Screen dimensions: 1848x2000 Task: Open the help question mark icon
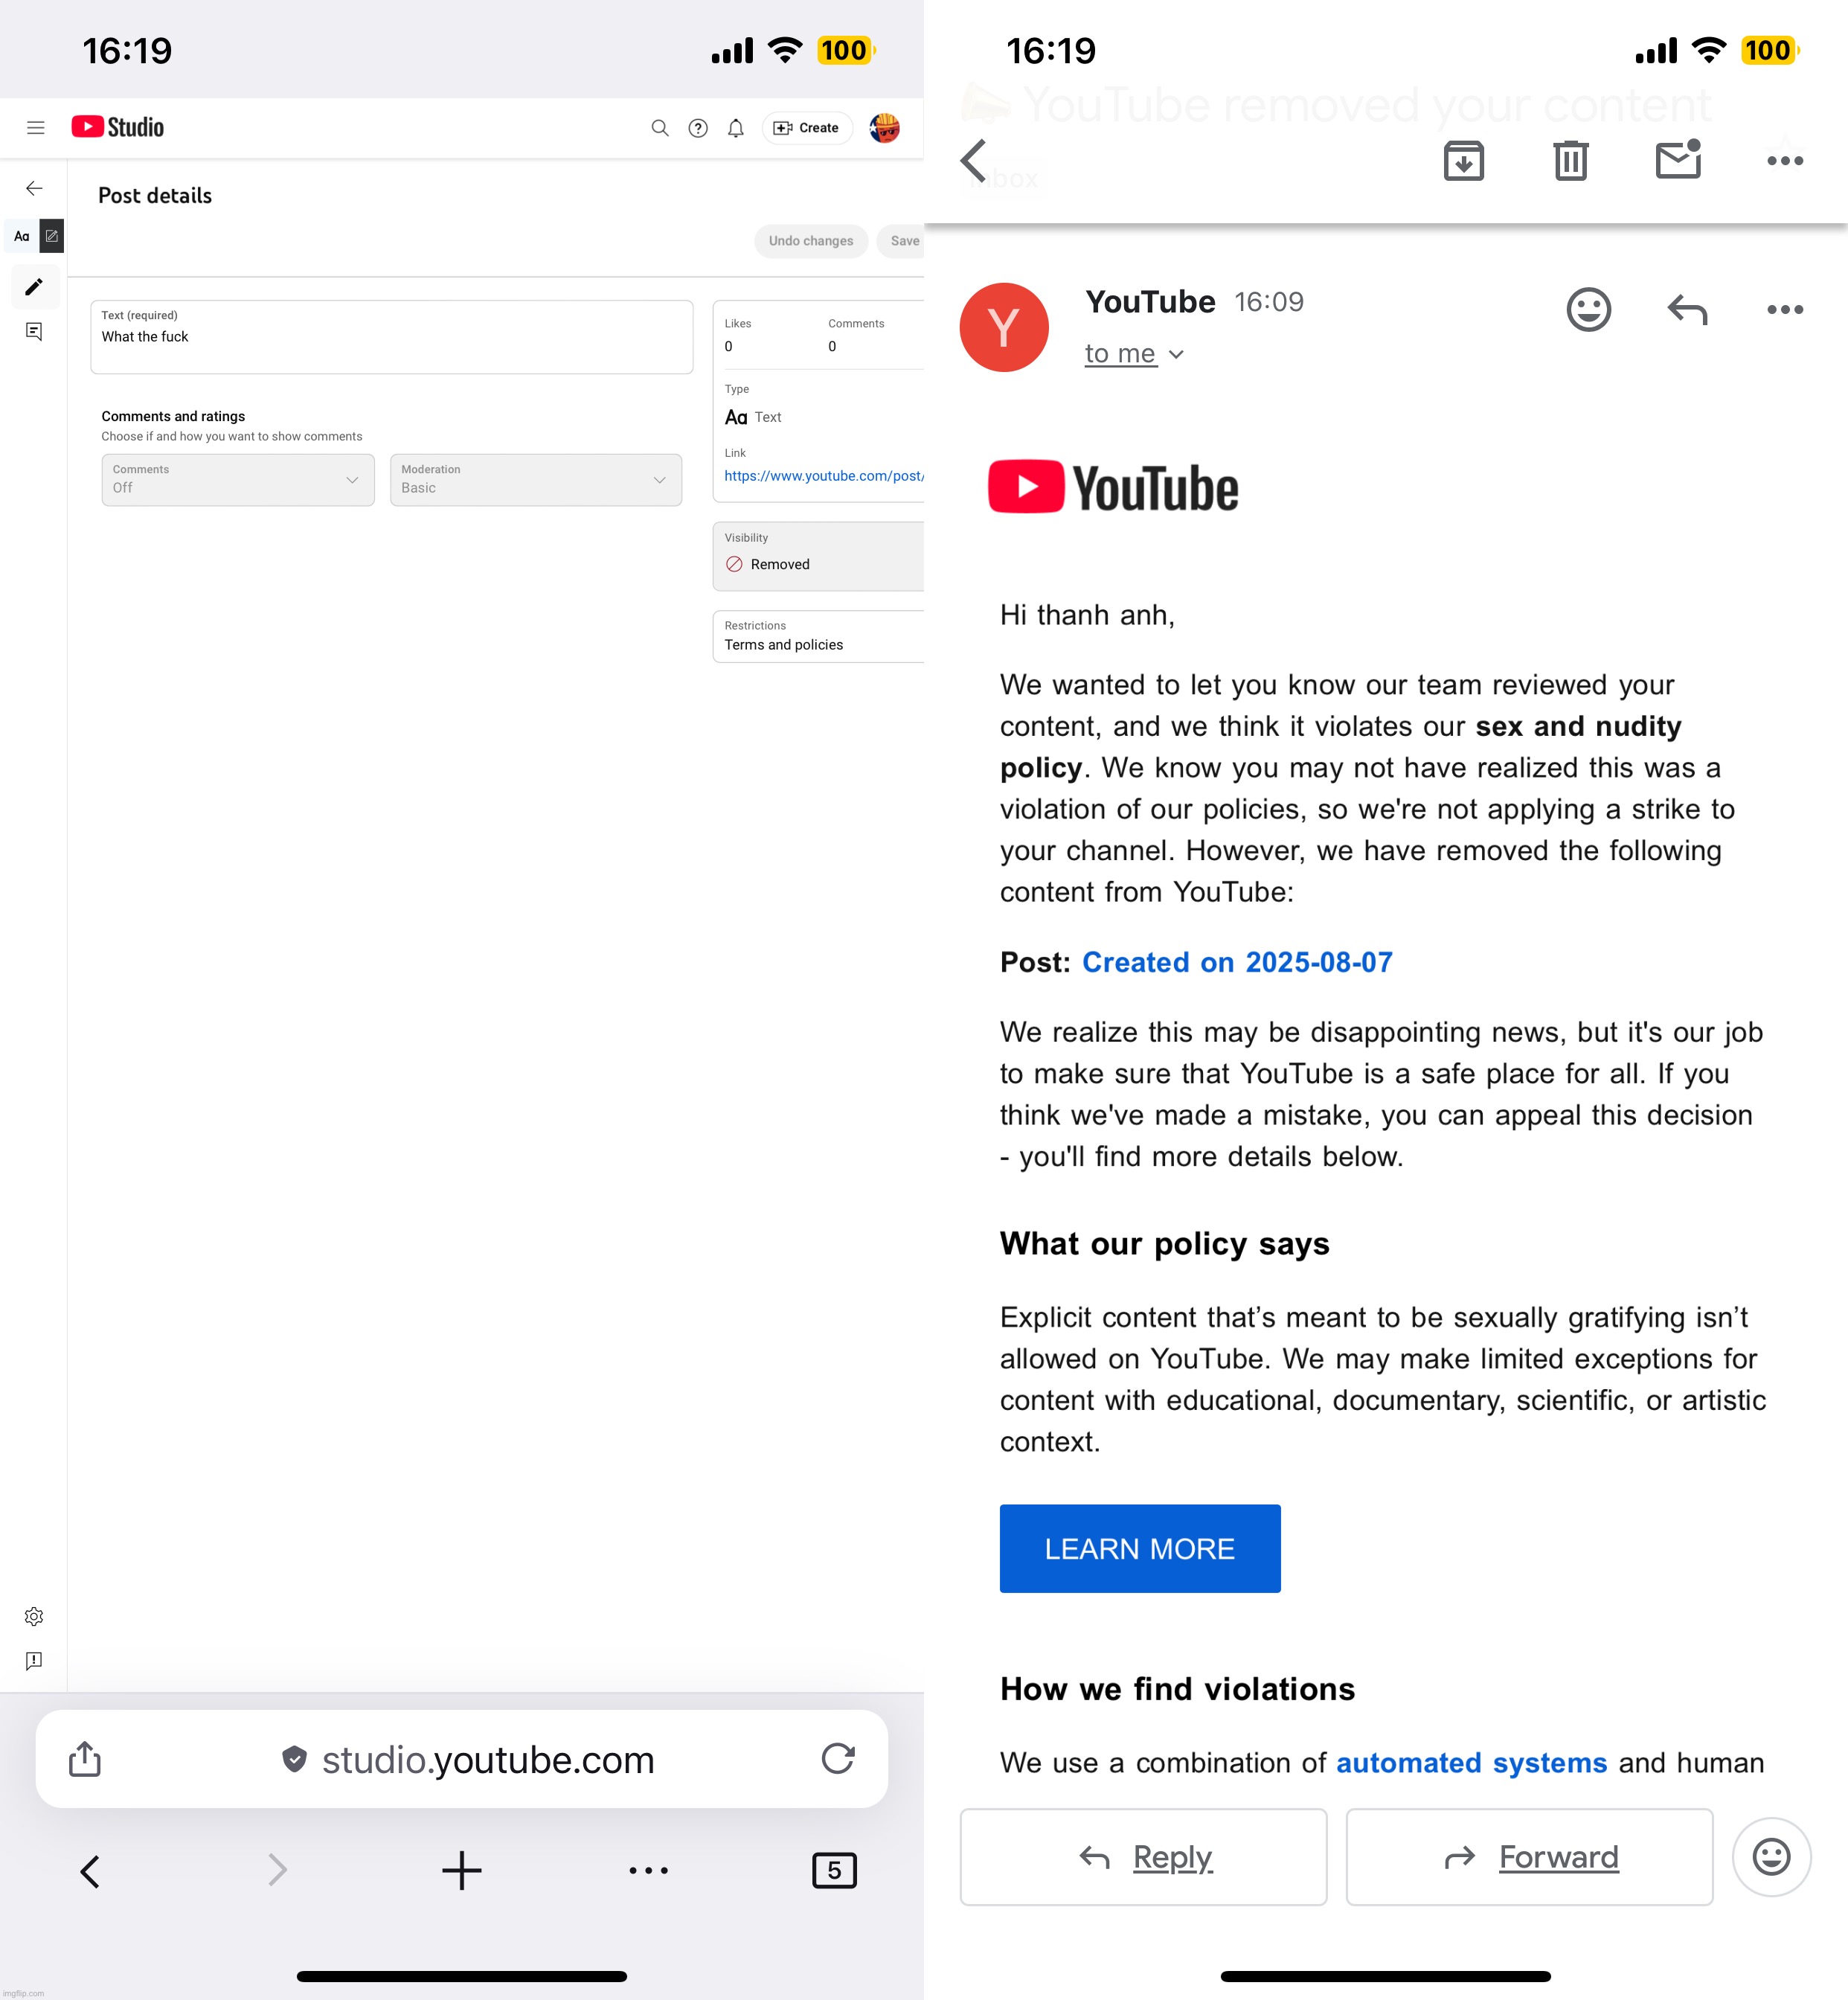click(698, 128)
